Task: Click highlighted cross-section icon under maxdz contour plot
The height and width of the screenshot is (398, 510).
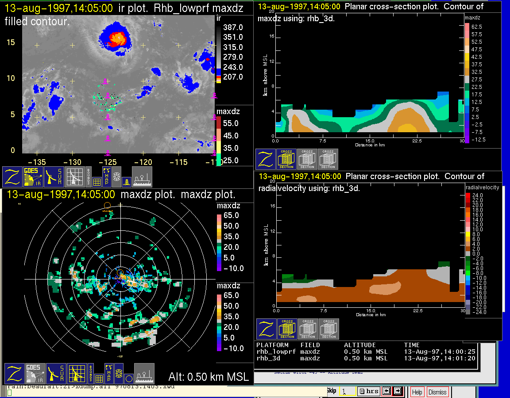Action: point(286,159)
